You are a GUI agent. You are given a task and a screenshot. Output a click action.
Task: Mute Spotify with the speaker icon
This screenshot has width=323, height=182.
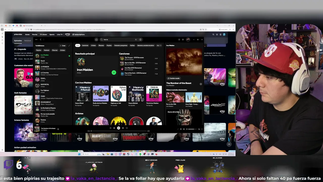tap(187, 129)
